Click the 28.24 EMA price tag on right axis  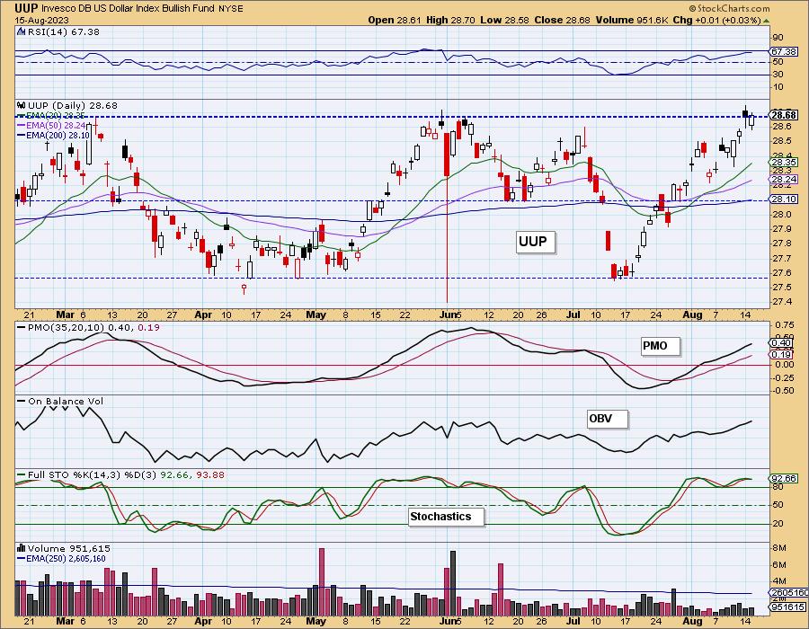pos(784,180)
